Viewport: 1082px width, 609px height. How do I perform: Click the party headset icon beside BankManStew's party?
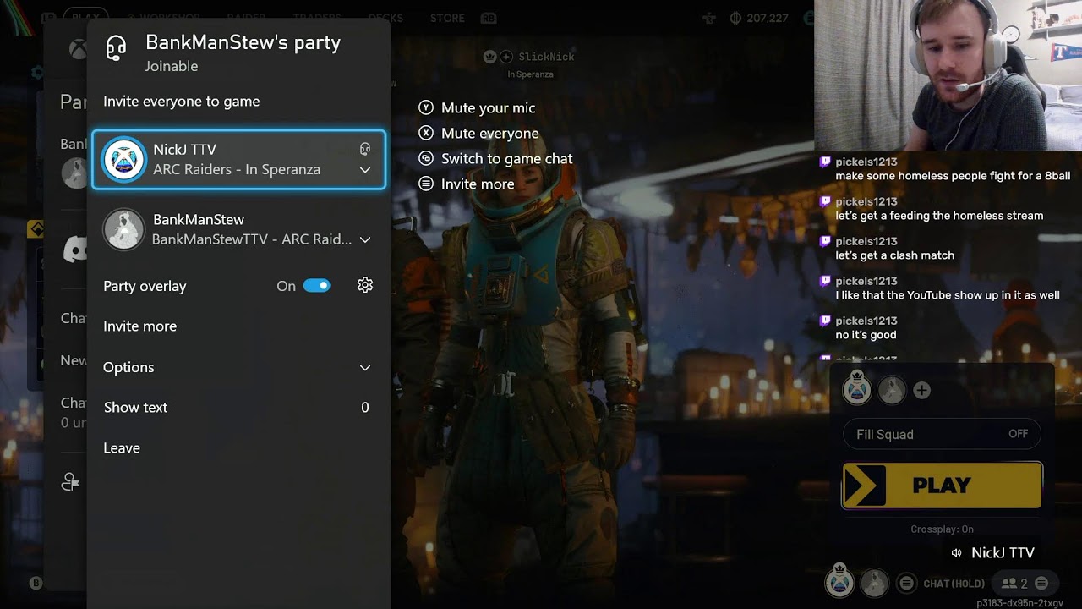coord(116,48)
